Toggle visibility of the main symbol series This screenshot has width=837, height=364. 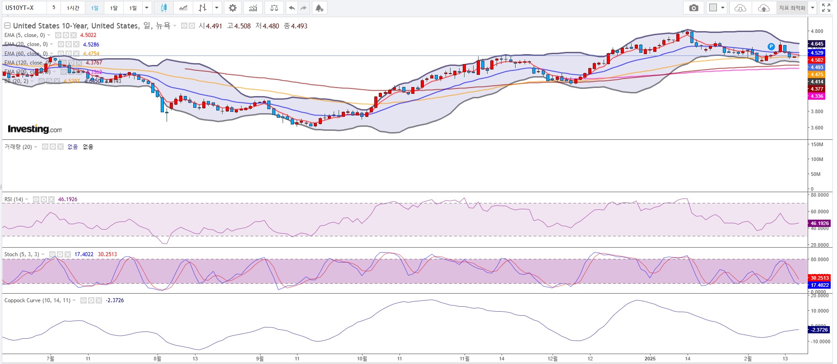pos(184,26)
